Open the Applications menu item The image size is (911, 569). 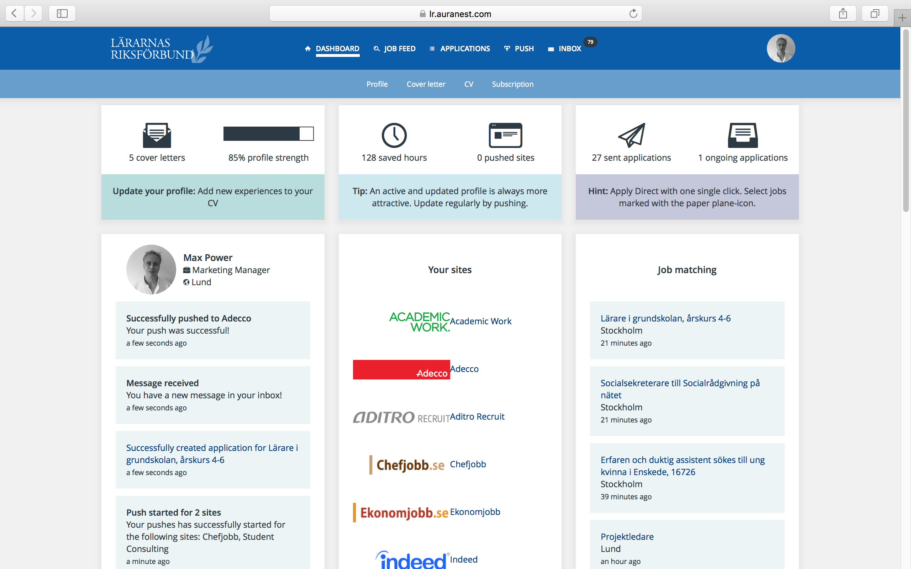tap(464, 49)
